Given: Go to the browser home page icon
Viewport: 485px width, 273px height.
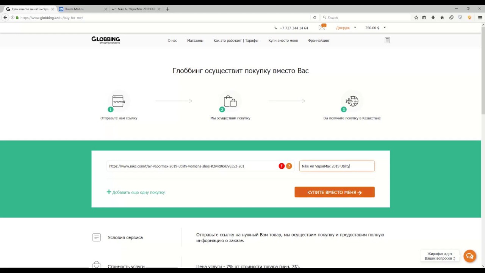Looking at the screenshot, I should 442,17.
